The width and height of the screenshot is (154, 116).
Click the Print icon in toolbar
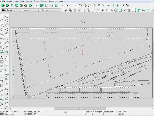pos(26,5)
